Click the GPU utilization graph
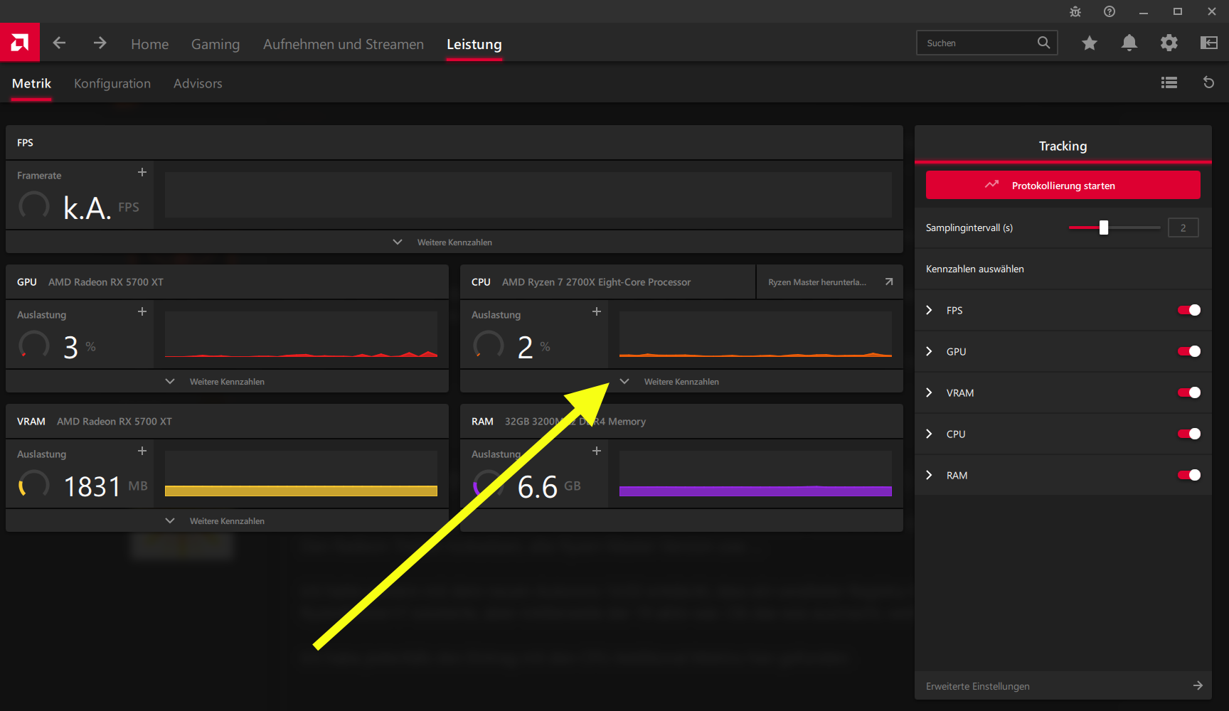The width and height of the screenshot is (1229, 711). (301, 334)
